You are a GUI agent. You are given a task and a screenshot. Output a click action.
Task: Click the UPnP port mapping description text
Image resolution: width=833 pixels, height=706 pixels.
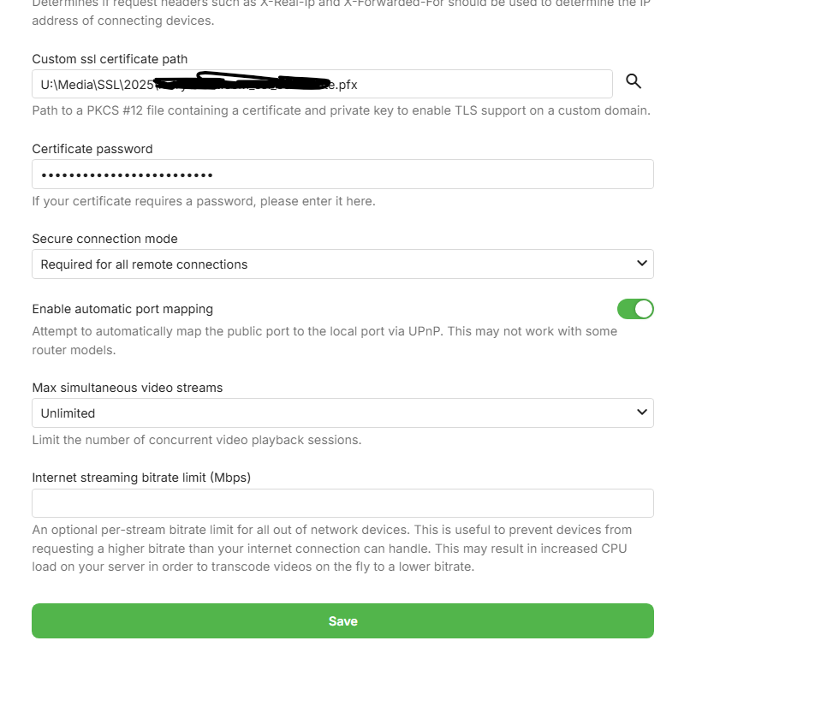(324, 341)
